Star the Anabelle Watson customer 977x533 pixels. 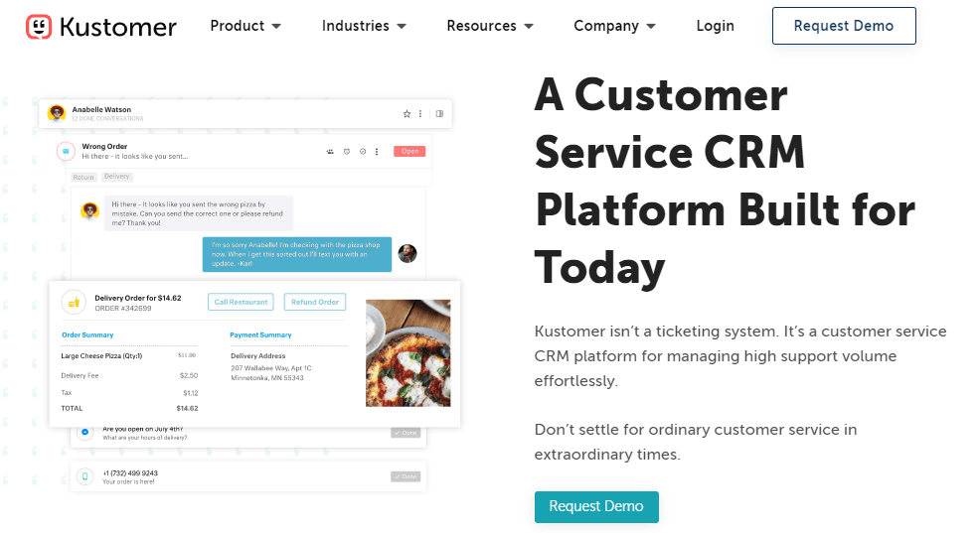coord(407,114)
